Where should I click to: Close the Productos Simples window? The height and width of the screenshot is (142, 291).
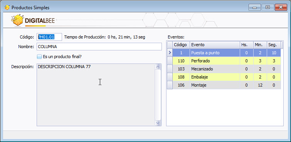pyautogui.click(x=281, y=7)
